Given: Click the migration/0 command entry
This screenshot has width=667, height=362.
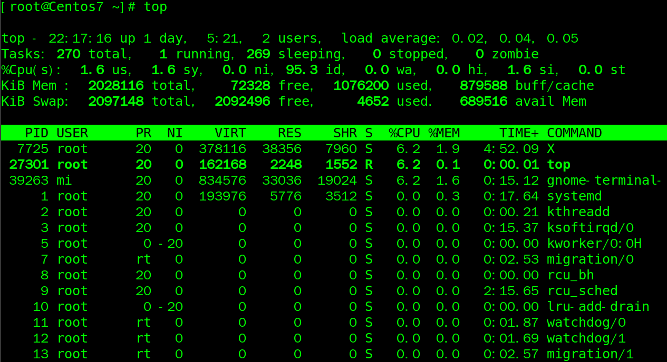Looking at the screenshot, I should (590, 260).
